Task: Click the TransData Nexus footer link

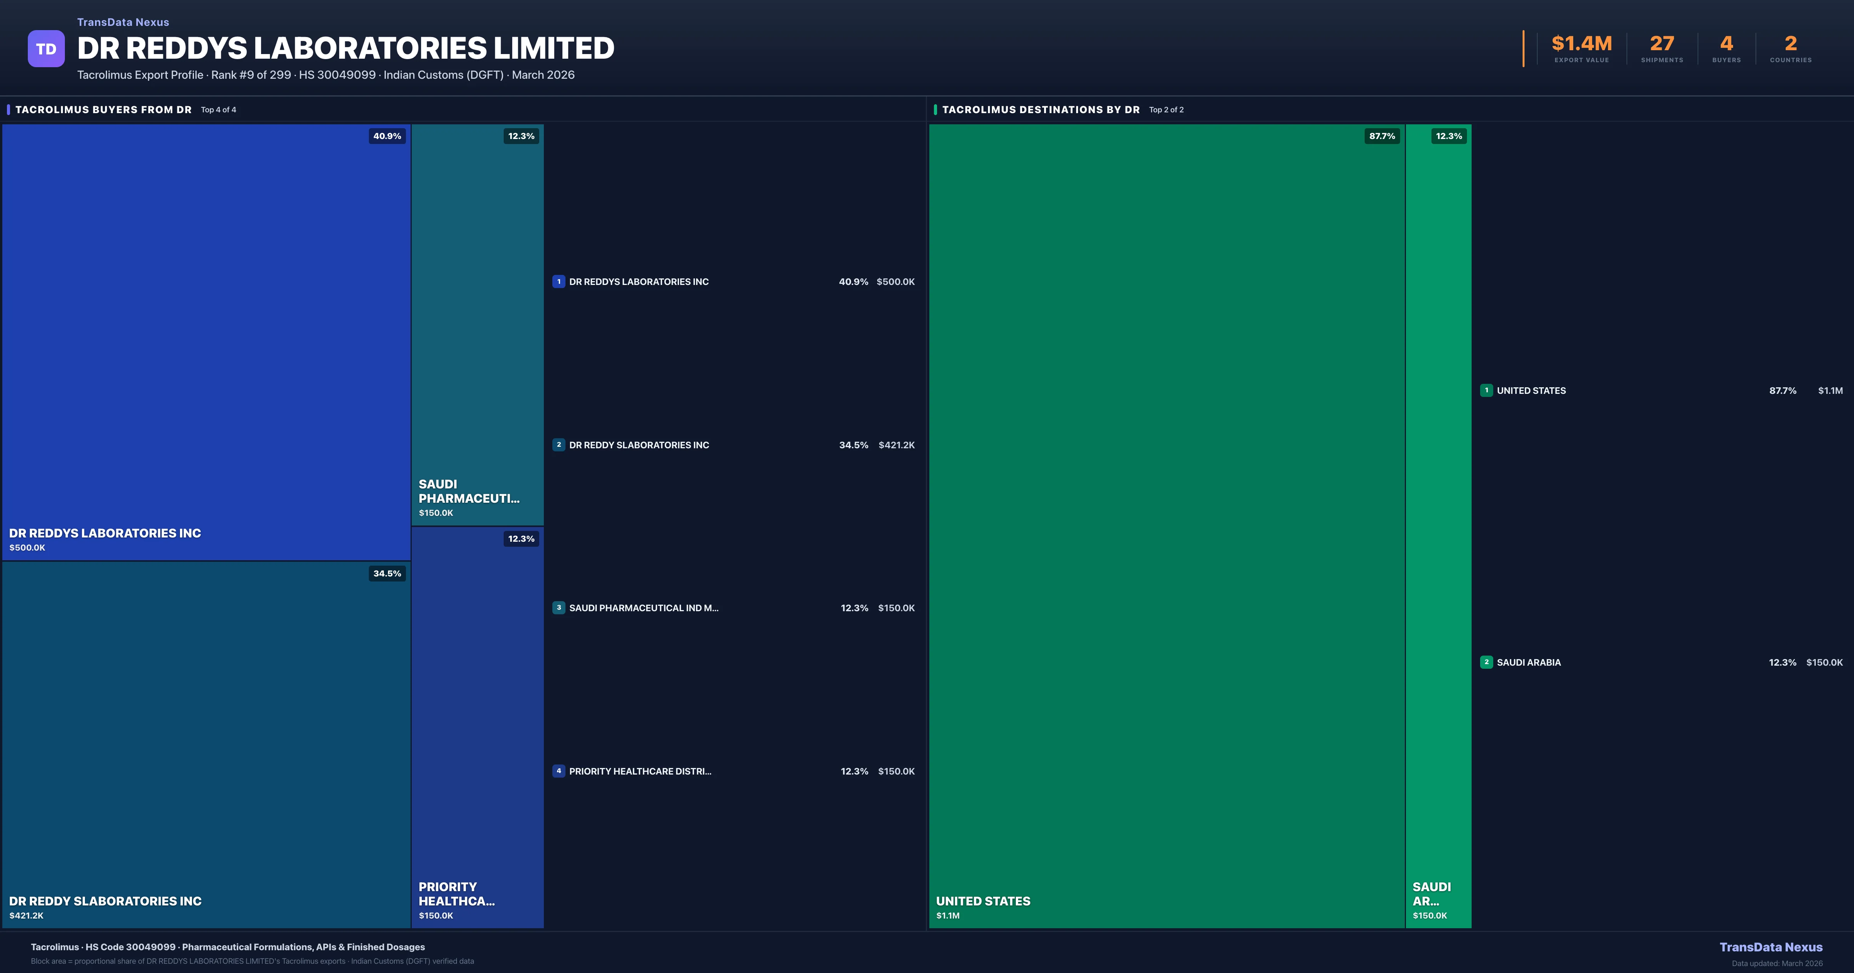Action: point(1771,947)
